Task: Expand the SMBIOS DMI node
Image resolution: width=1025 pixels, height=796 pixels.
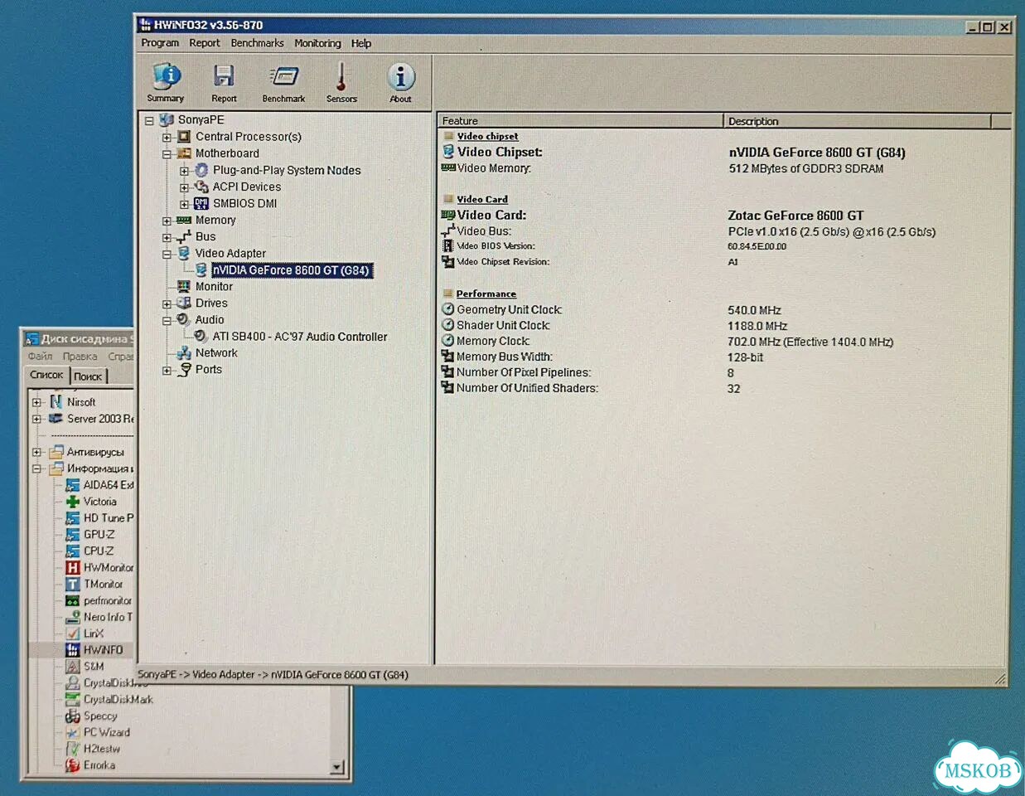Action: 184,204
